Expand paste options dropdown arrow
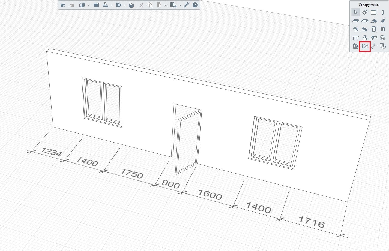The height and width of the screenshot is (251, 389). 166,5
